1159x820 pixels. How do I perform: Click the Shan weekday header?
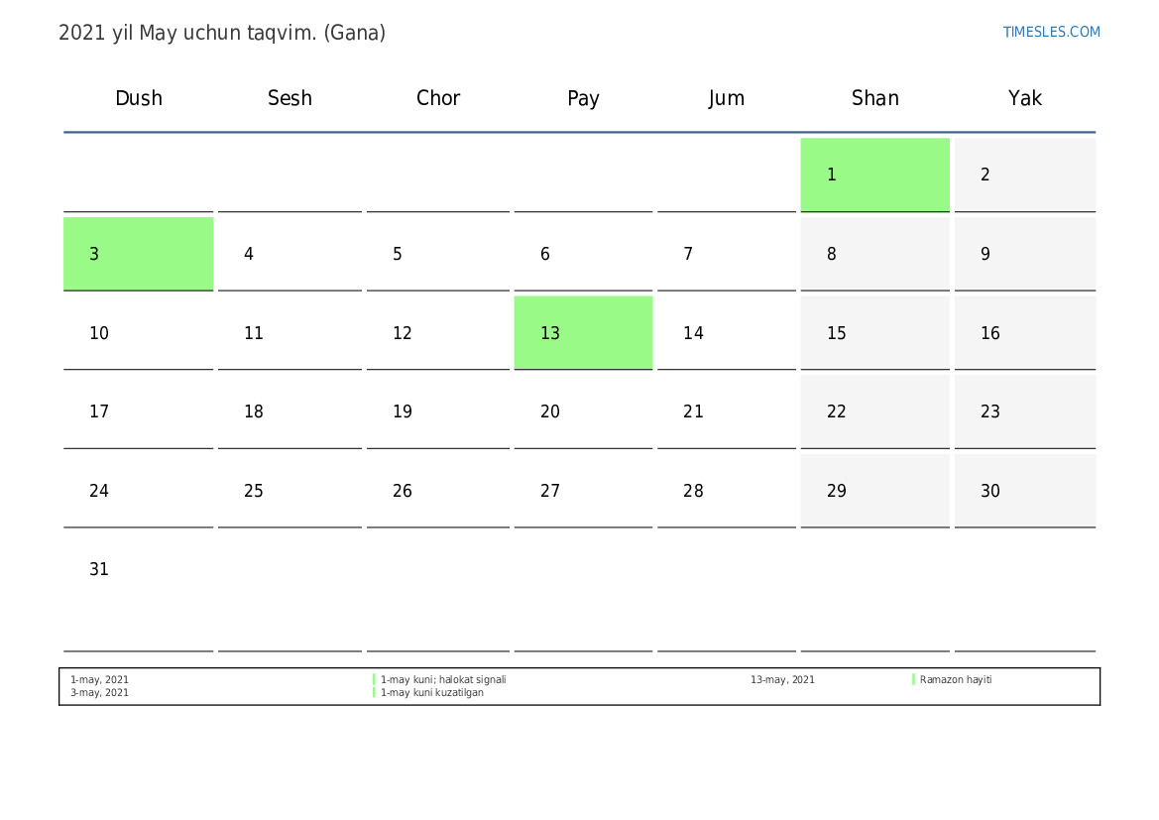pyautogui.click(x=875, y=98)
